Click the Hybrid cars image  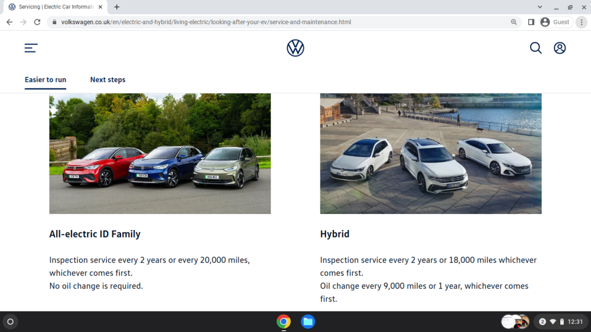(431, 153)
